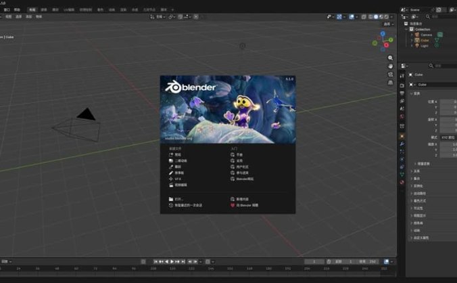Click the viewport zoom magnifier gizmo
Screen dimensions: 457x283
point(390,58)
